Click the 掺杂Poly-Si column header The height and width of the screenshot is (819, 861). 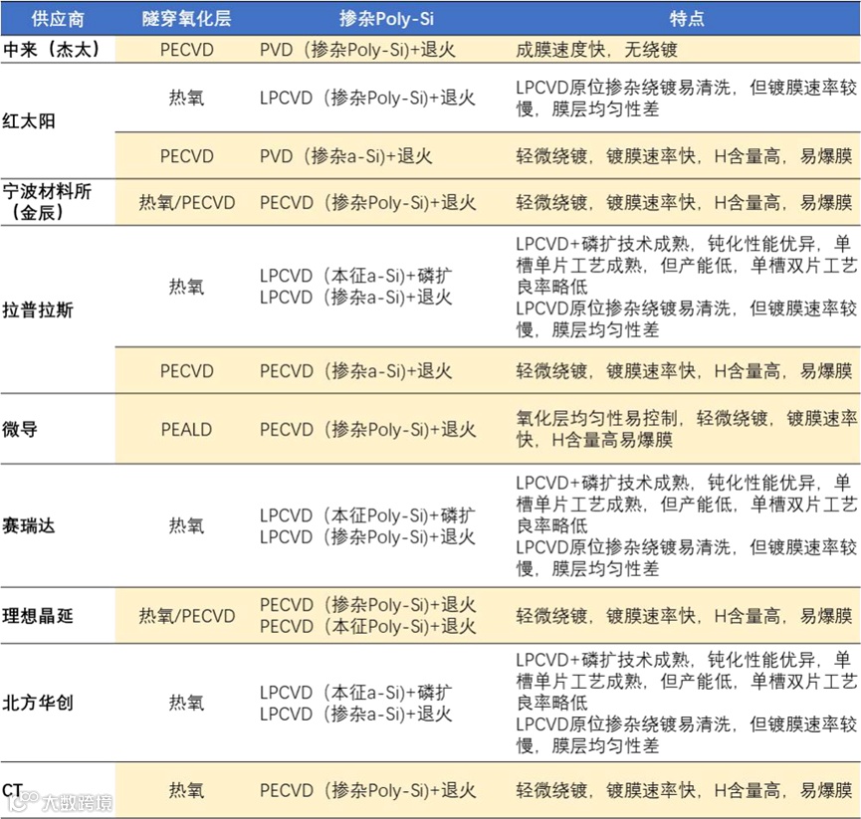(x=386, y=19)
